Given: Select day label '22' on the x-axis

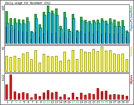Looking at the screenshot, I should coord(94,102).
